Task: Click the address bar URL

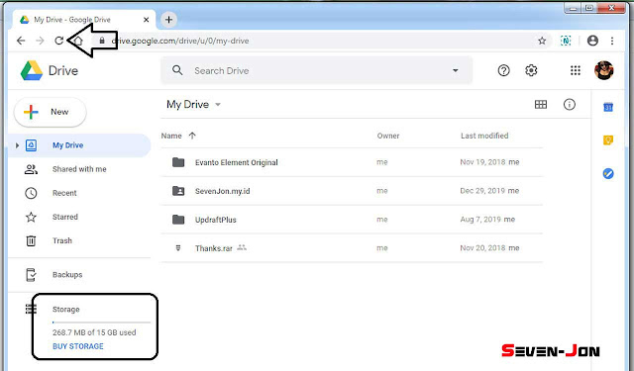Action: 180,41
